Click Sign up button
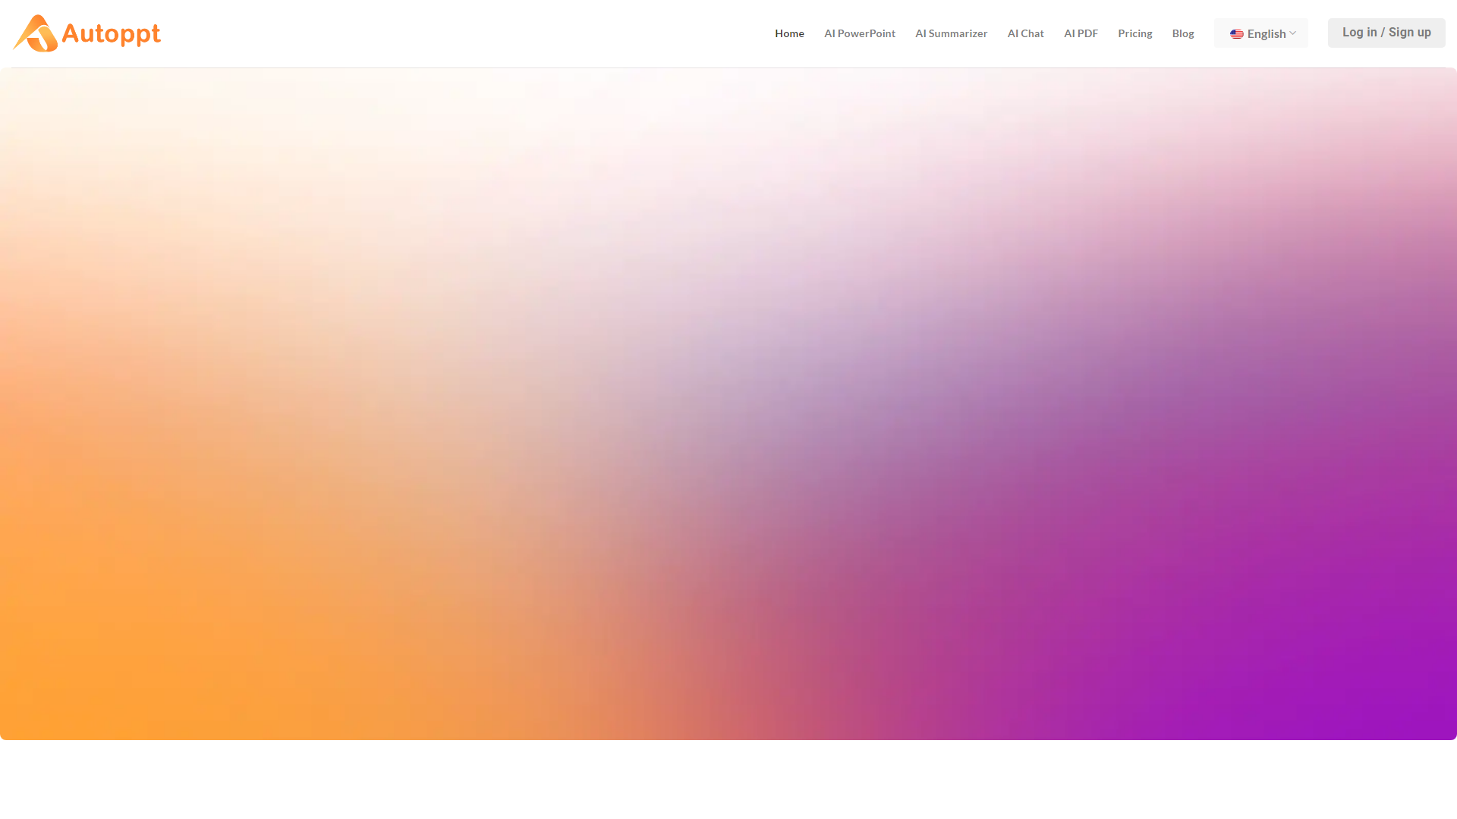Image resolution: width=1457 pixels, height=819 pixels. point(1410,32)
